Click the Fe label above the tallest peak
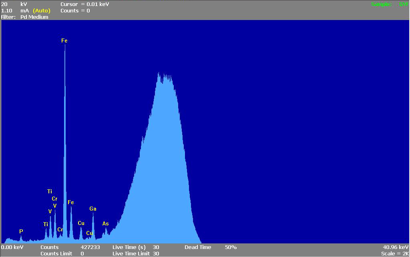Screen dimensions: 410x257 64,40
